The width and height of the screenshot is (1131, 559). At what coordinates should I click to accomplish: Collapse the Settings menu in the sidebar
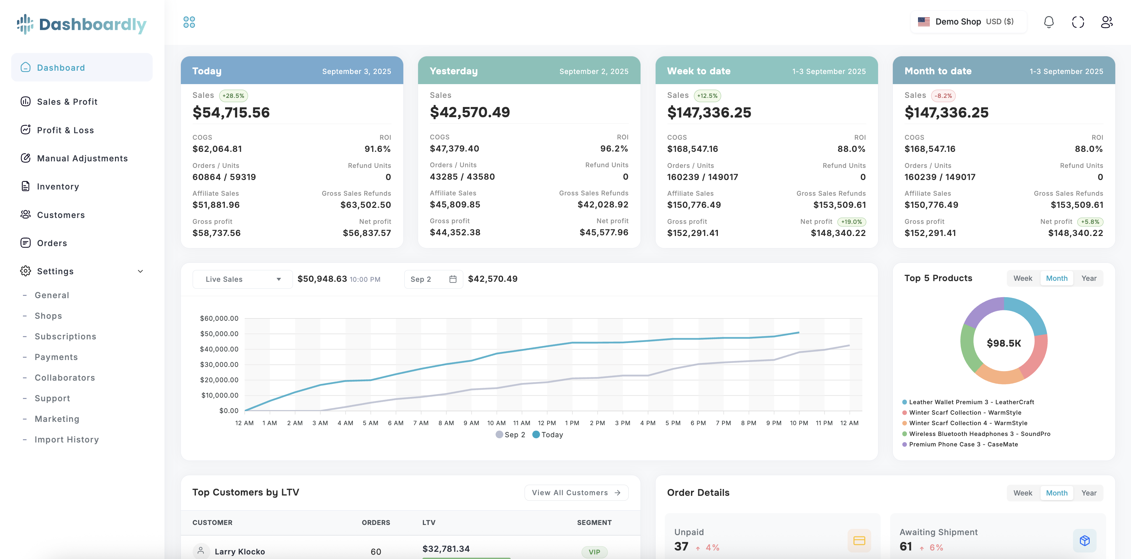[x=140, y=271]
